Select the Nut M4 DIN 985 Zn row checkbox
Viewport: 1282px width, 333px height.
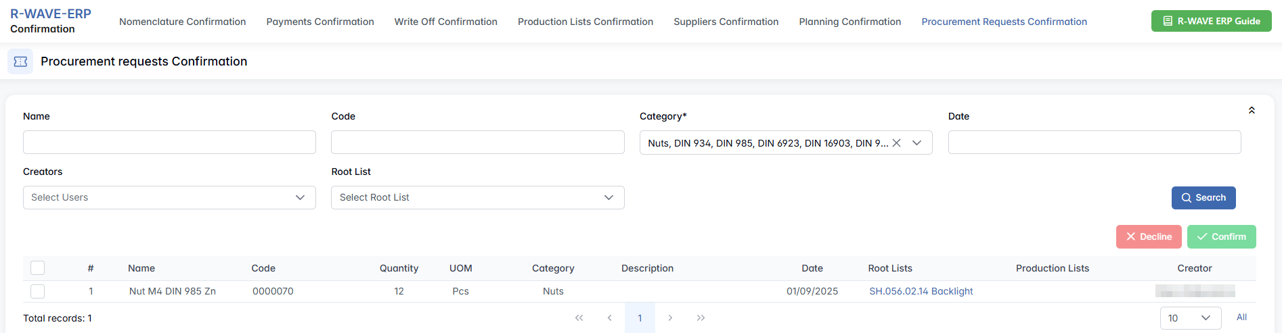tap(38, 291)
